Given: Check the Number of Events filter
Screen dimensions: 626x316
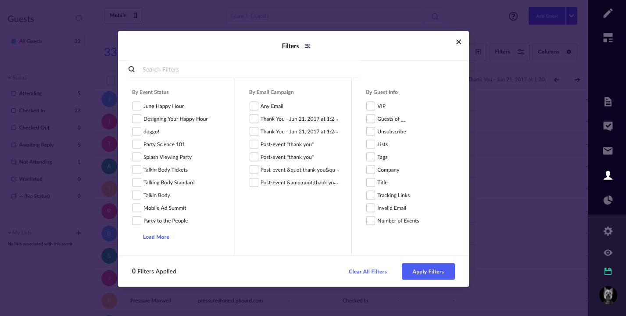Looking at the screenshot, I should 371,221.
